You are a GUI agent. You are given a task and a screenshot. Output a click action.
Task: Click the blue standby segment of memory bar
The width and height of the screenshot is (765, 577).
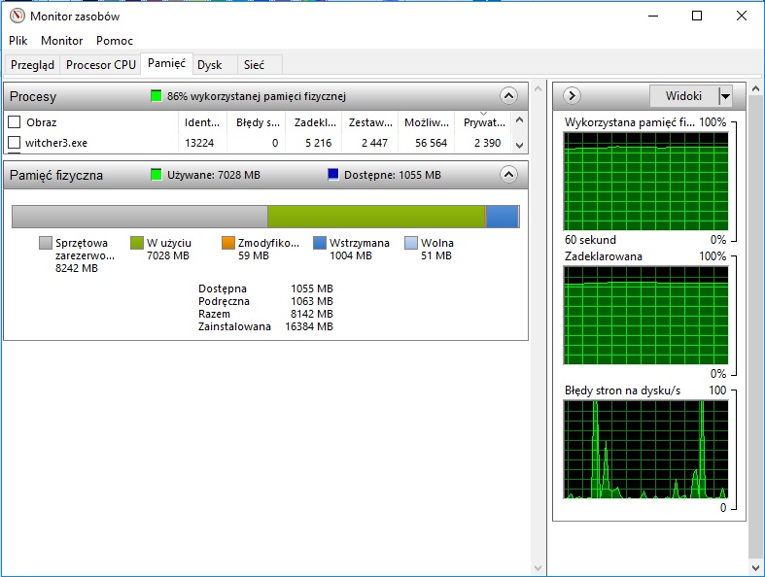pos(502,217)
